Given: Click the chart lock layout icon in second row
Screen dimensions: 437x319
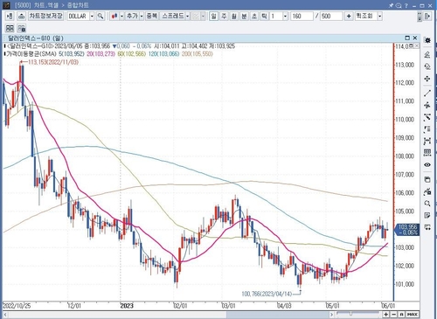Looking at the screenshot, I should [22, 28].
